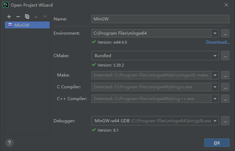Expand the C++ Compiler dropdown arrow
This screenshot has width=235, height=151.
pyautogui.click(x=215, y=99)
